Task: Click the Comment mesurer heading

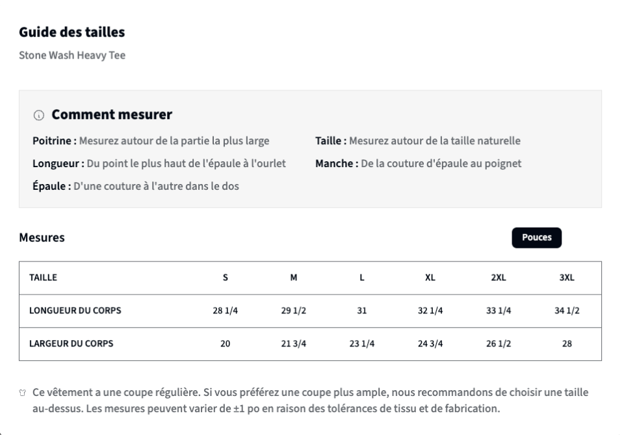Action: pyautogui.click(x=112, y=114)
